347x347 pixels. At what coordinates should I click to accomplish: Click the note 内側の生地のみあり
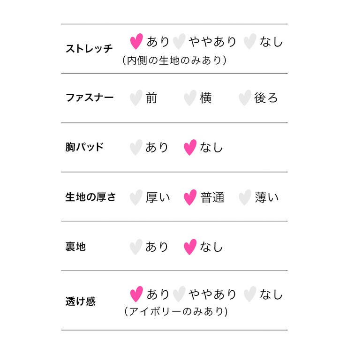pos(174,60)
